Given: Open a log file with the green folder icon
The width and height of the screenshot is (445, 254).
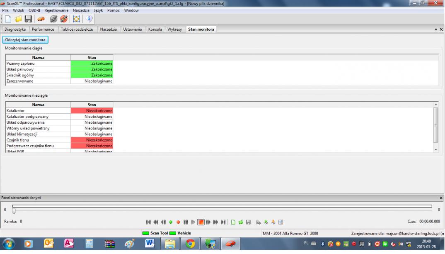Looking at the screenshot, I should [241, 222].
